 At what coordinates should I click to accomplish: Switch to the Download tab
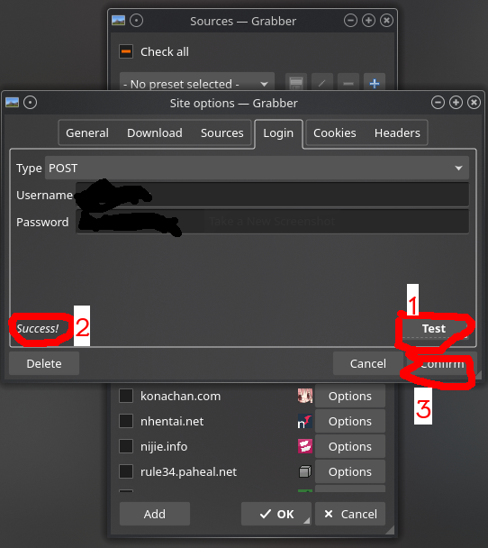click(x=155, y=132)
